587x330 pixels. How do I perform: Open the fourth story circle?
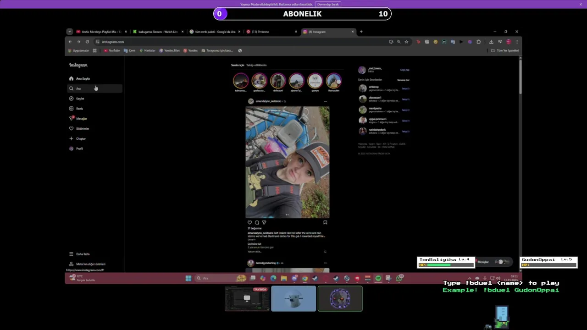(x=296, y=81)
